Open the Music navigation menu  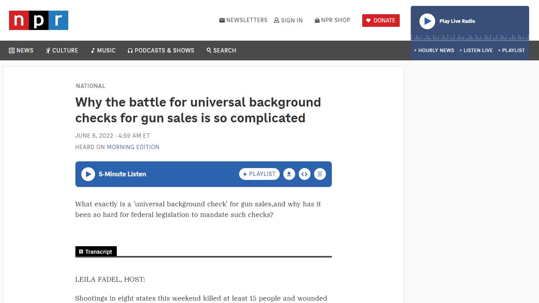(x=103, y=50)
